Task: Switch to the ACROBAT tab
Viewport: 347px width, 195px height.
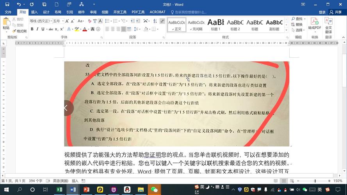Action: tap(158, 12)
